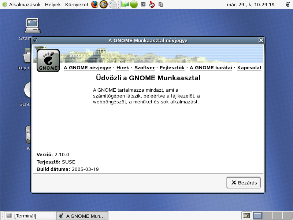Close the GNOME about dialog via title bar X
The width and height of the screenshot is (293, 220).
pos(261,40)
